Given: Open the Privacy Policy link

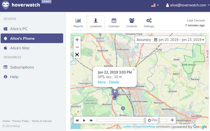Looking at the screenshot, I should click(21, 121).
